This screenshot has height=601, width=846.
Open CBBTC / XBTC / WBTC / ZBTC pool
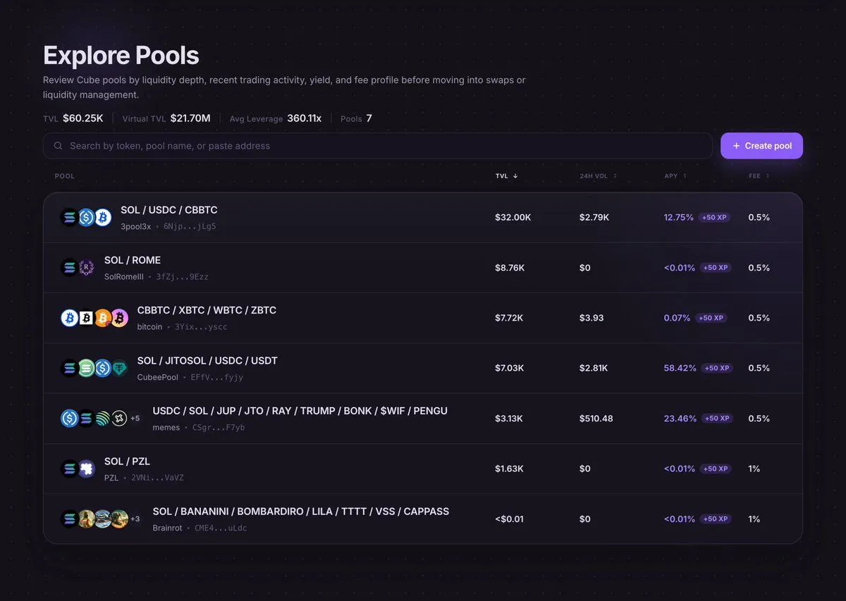(423, 318)
